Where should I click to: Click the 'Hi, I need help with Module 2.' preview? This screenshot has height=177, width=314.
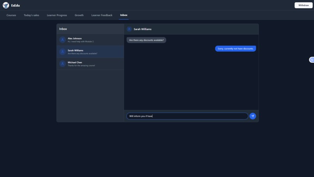click(x=81, y=41)
